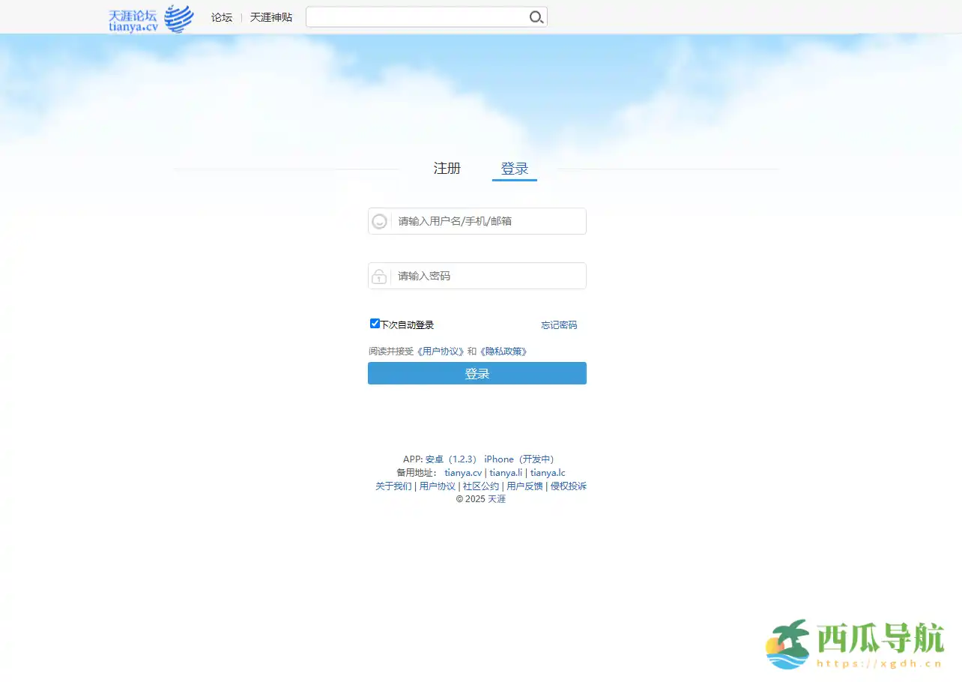Open the 忘记密码 link

tap(559, 325)
